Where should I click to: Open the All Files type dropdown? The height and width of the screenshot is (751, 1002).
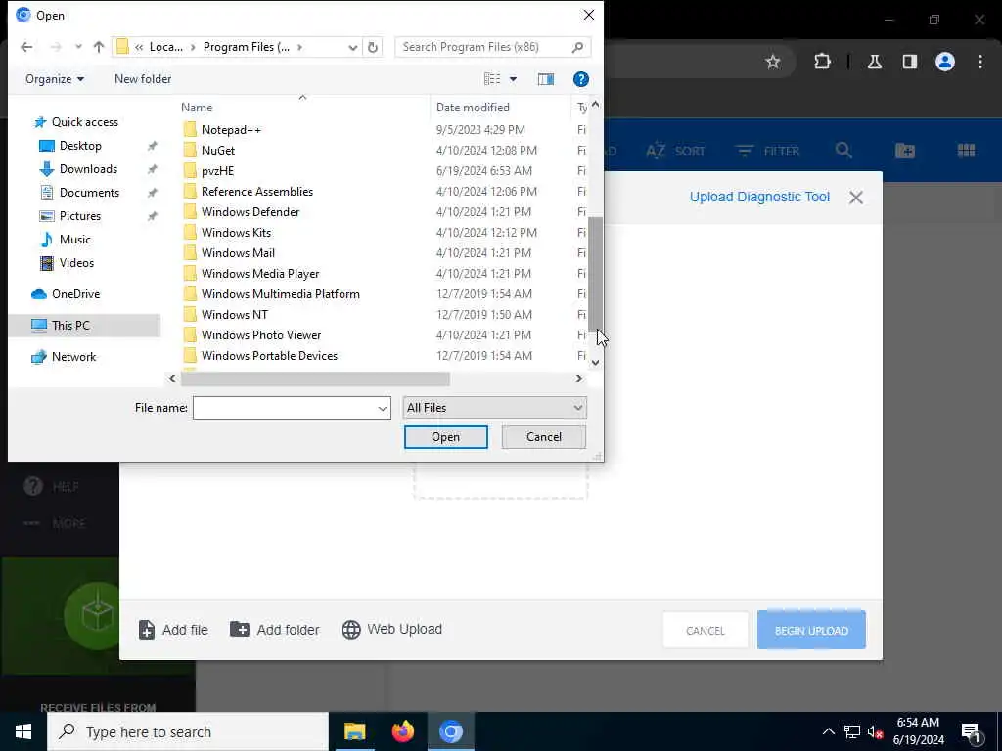coord(494,408)
